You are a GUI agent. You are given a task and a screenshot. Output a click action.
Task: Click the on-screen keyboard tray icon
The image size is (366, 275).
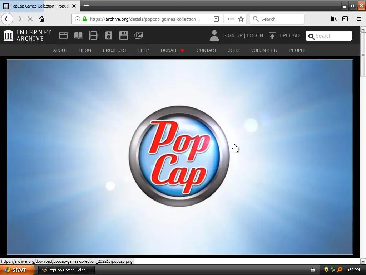coord(313,270)
